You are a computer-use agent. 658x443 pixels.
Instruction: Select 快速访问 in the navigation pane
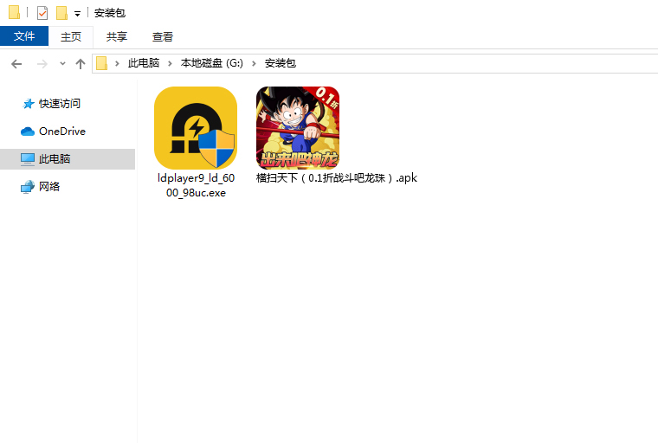coord(59,104)
